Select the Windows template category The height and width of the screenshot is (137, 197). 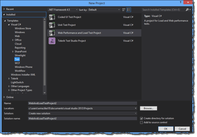pos(20,32)
